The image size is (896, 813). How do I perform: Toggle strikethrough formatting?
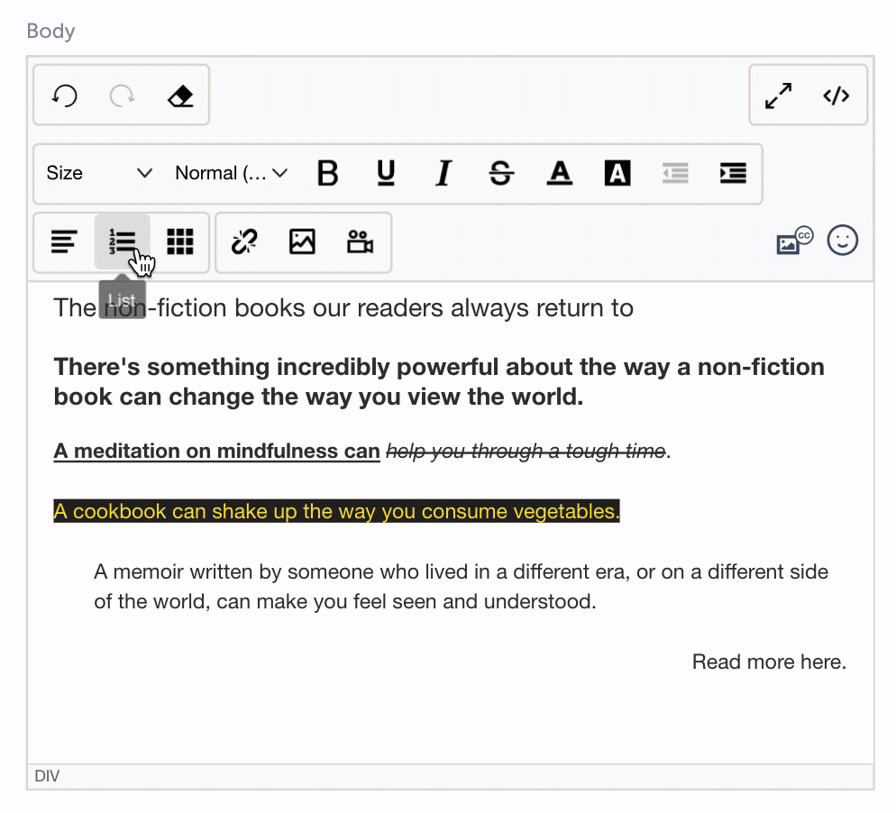502,173
